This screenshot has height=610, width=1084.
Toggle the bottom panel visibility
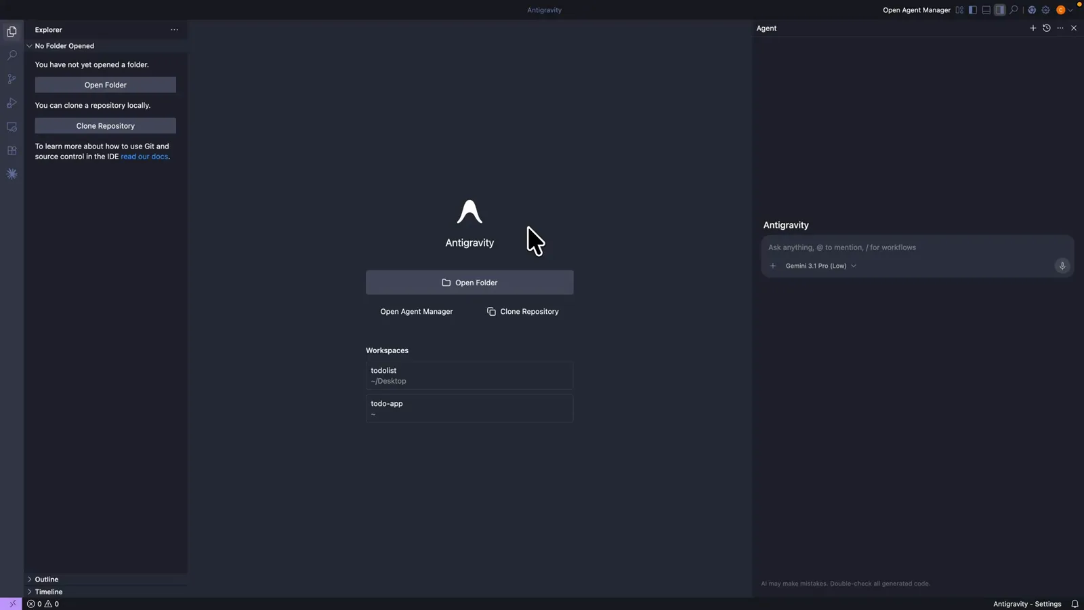[986, 10]
